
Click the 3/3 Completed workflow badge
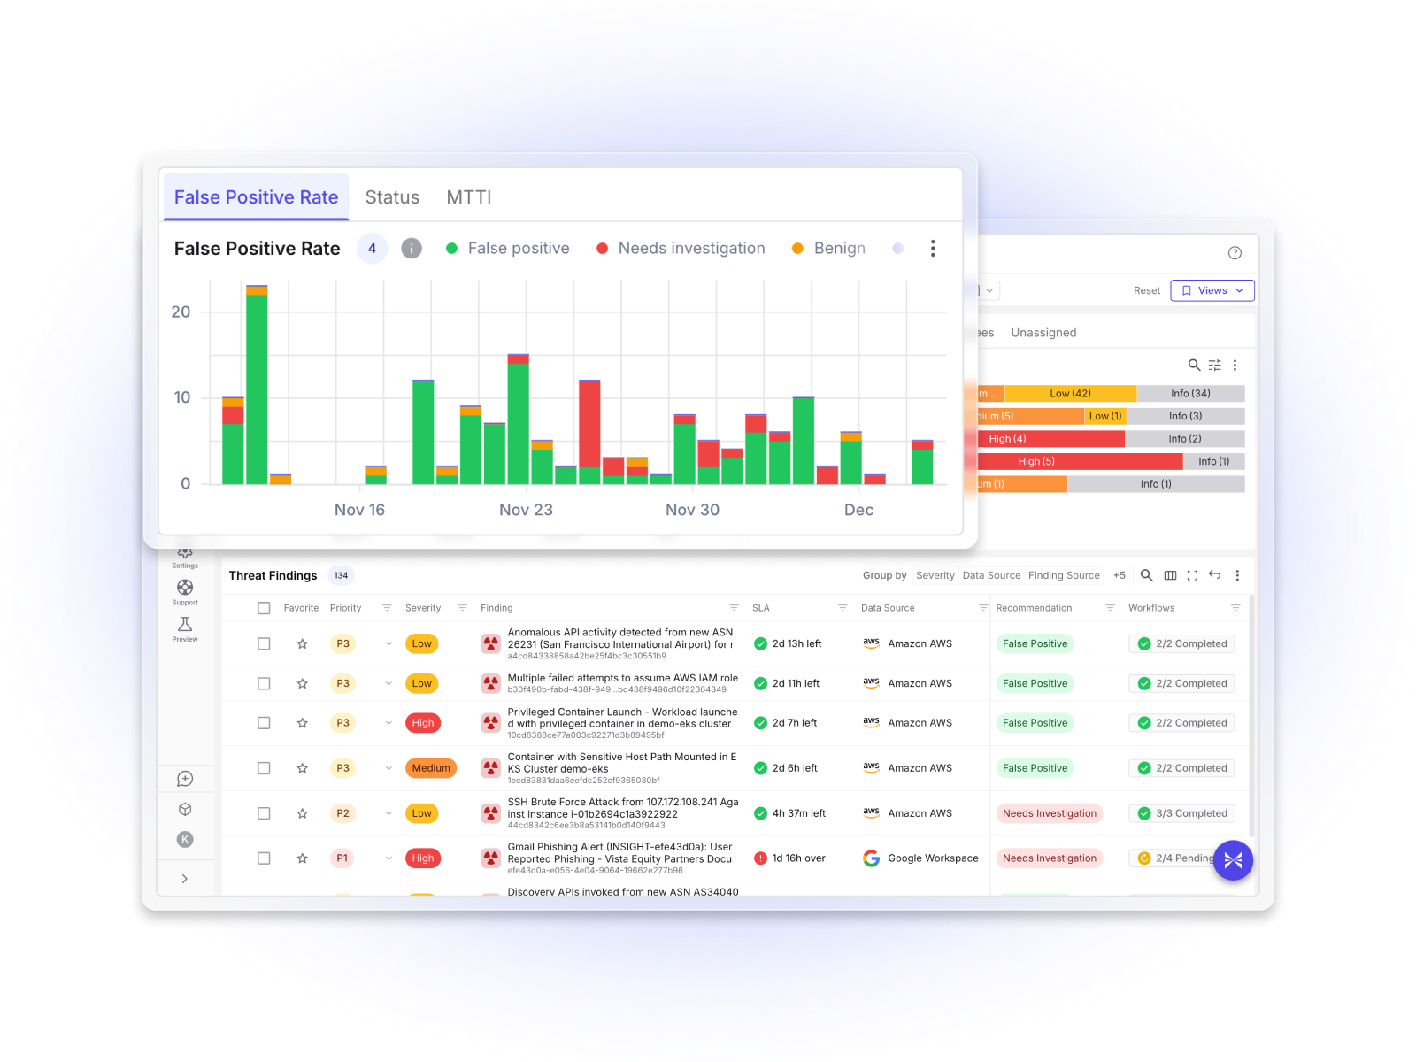click(1182, 813)
